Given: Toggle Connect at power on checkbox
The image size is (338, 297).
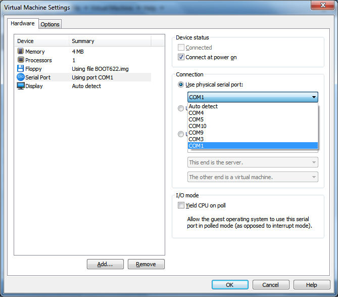Looking at the screenshot, I should coord(181,57).
